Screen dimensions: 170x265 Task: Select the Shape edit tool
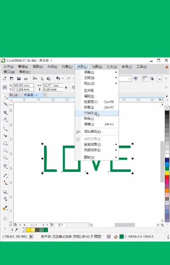point(5,104)
